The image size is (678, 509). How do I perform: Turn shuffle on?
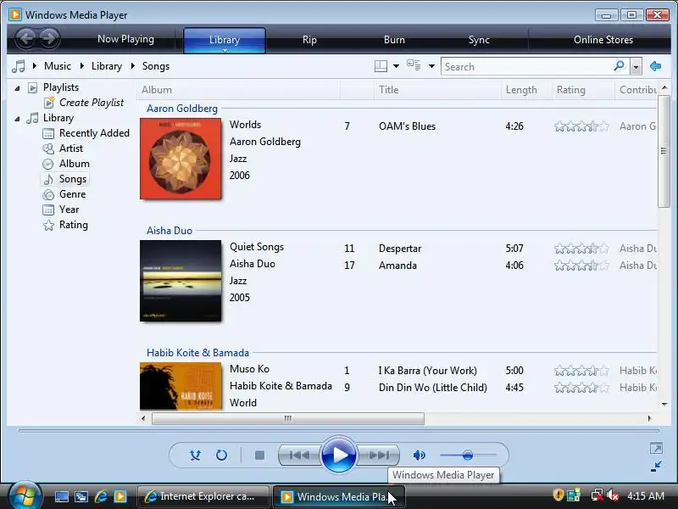click(195, 455)
